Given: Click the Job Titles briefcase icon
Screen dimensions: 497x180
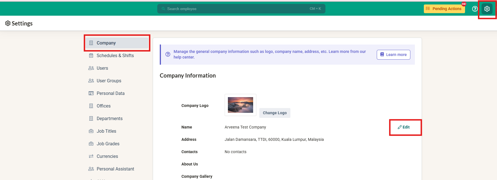Looking at the screenshot, I should pyautogui.click(x=91, y=131).
